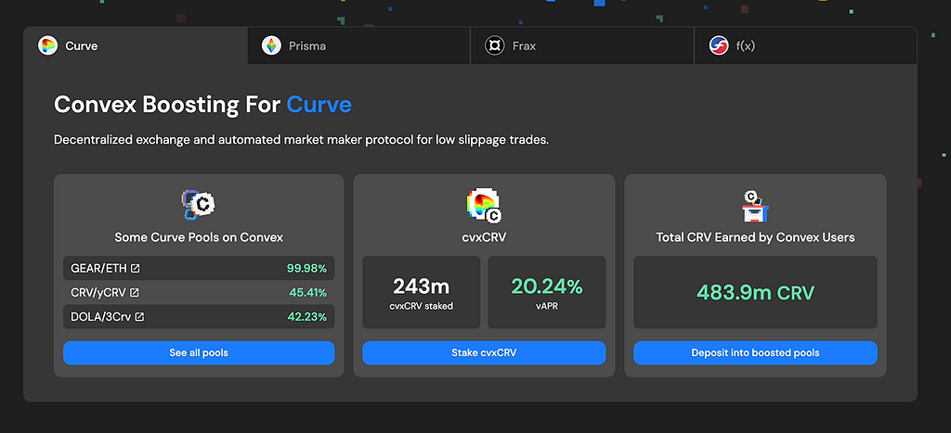Click the CRV earned treasury icon
Screen dimensions: 951x433
tap(756, 206)
